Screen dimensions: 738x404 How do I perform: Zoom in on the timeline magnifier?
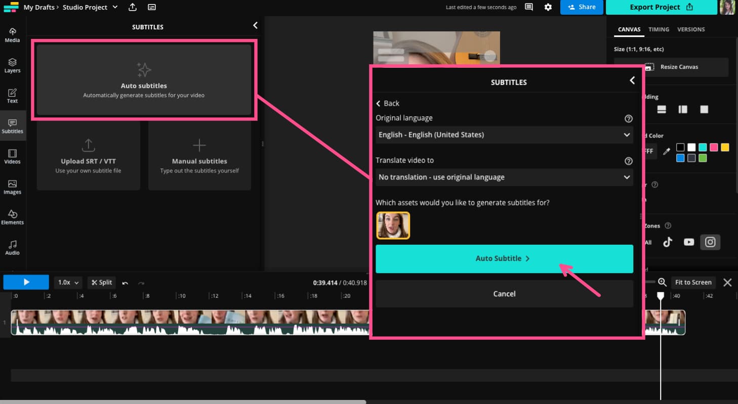pyautogui.click(x=662, y=282)
